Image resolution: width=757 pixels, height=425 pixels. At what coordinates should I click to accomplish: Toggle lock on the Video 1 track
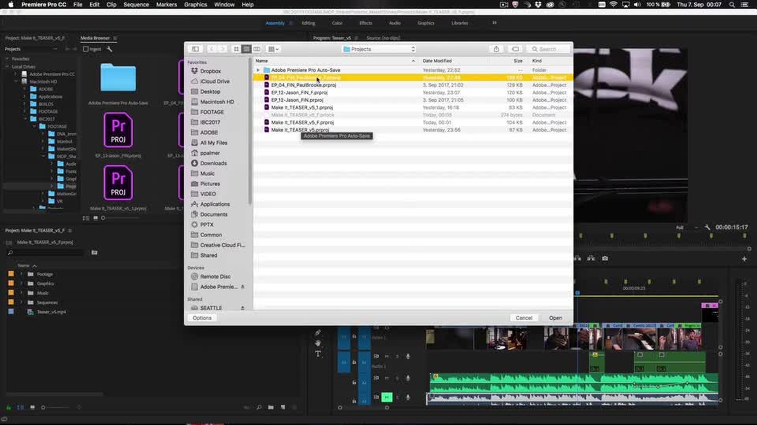[x=354, y=336]
